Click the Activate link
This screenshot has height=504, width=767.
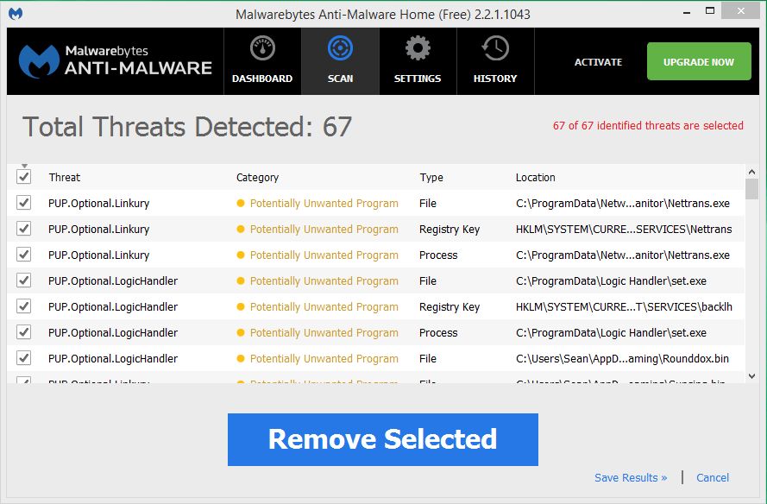pos(598,62)
